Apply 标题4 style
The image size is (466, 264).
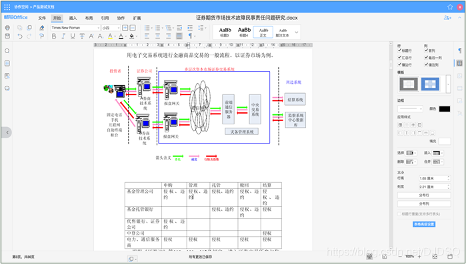(x=244, y=32)
